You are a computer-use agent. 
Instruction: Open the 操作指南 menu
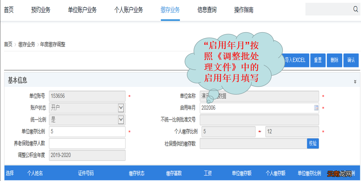pyautogui.click(x=243, y=10)
